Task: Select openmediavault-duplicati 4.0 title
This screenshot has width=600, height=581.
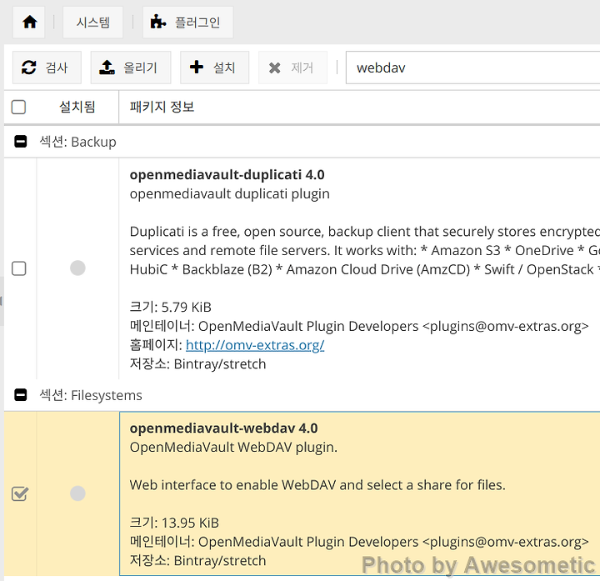Action: 227,174
